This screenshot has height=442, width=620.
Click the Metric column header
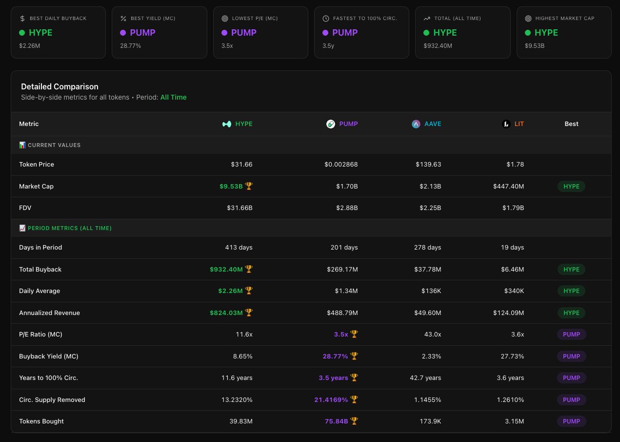[x=29, y=124]
